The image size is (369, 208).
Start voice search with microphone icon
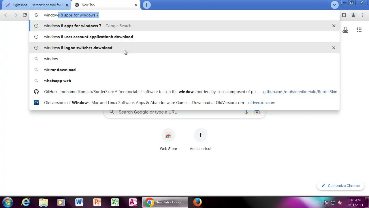click(246, 112)
